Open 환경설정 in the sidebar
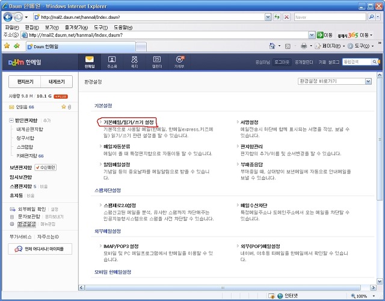385x301 pixels. click(x=26, y=224)
